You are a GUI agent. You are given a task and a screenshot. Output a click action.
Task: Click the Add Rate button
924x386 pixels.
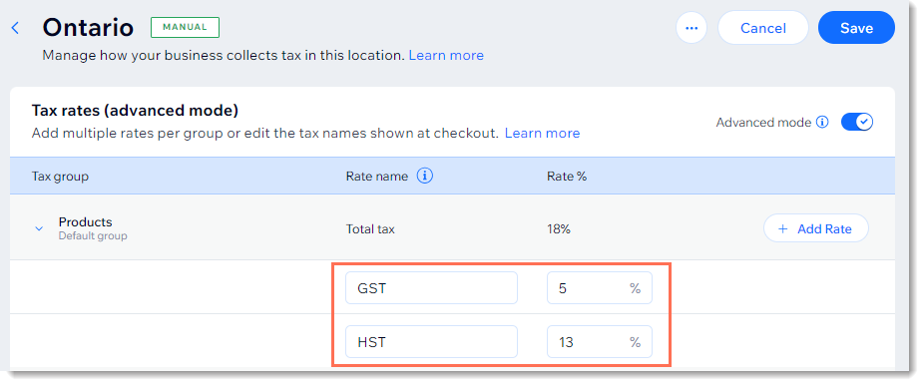point(815,228)
